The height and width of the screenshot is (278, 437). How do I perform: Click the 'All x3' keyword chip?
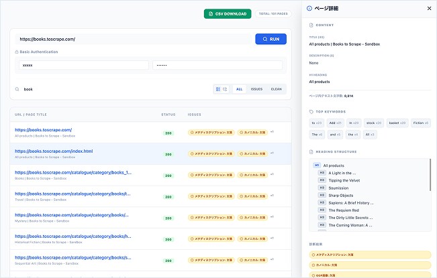pos(370,135)
